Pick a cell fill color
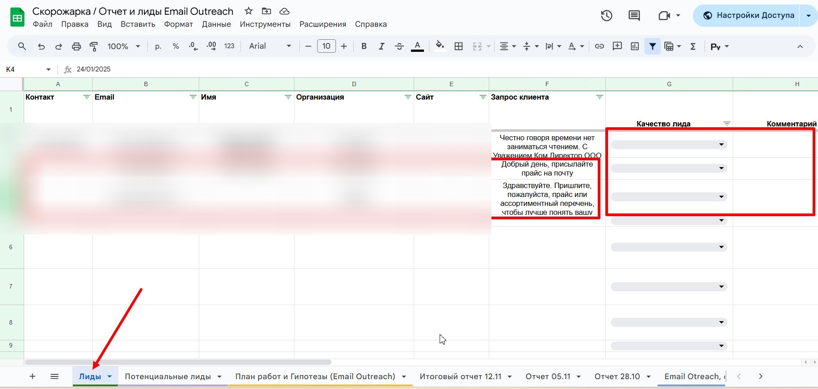The height and width of the screenshot is (389, 818). 440,46
